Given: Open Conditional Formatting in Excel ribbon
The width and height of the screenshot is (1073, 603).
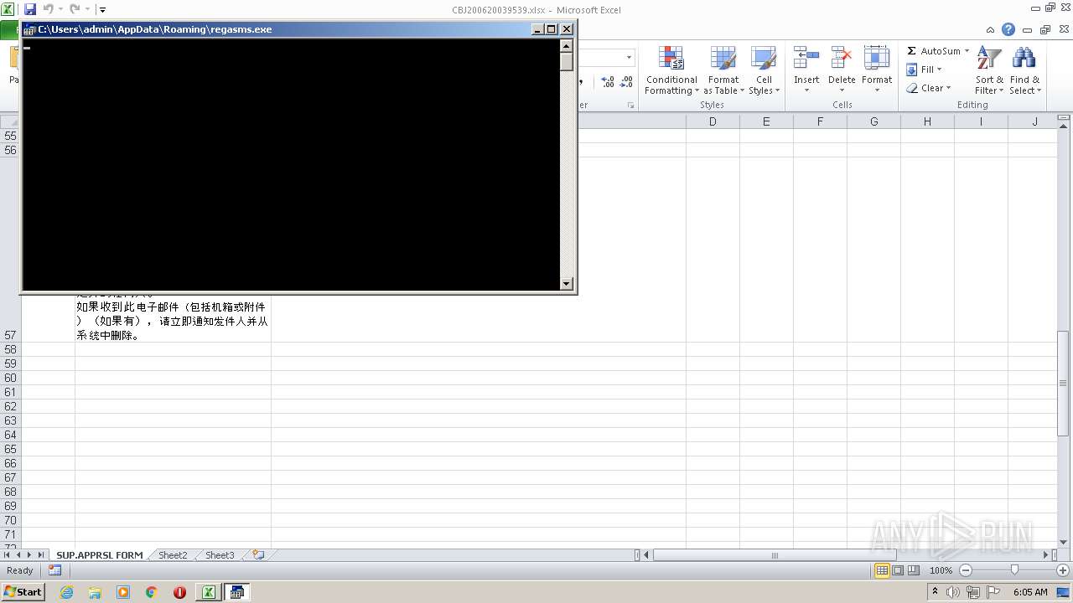Looking at the screenshot, I should click(671, 70).
